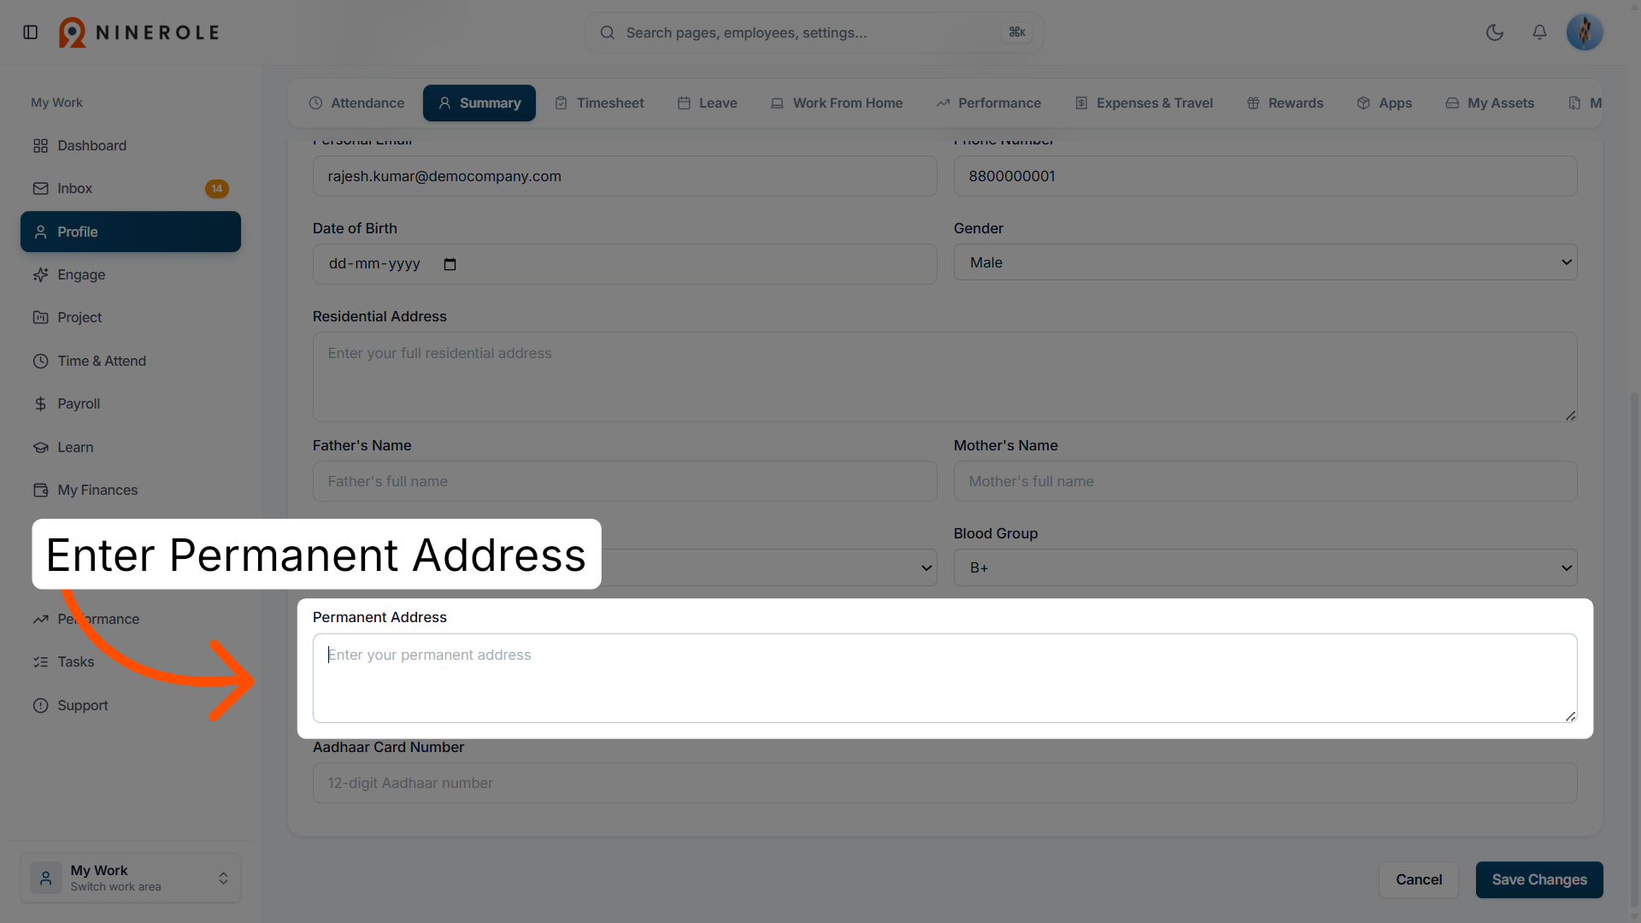Click Cancel button
1641x923 pixels.
pyautogui.click(x=1419, y=879)
